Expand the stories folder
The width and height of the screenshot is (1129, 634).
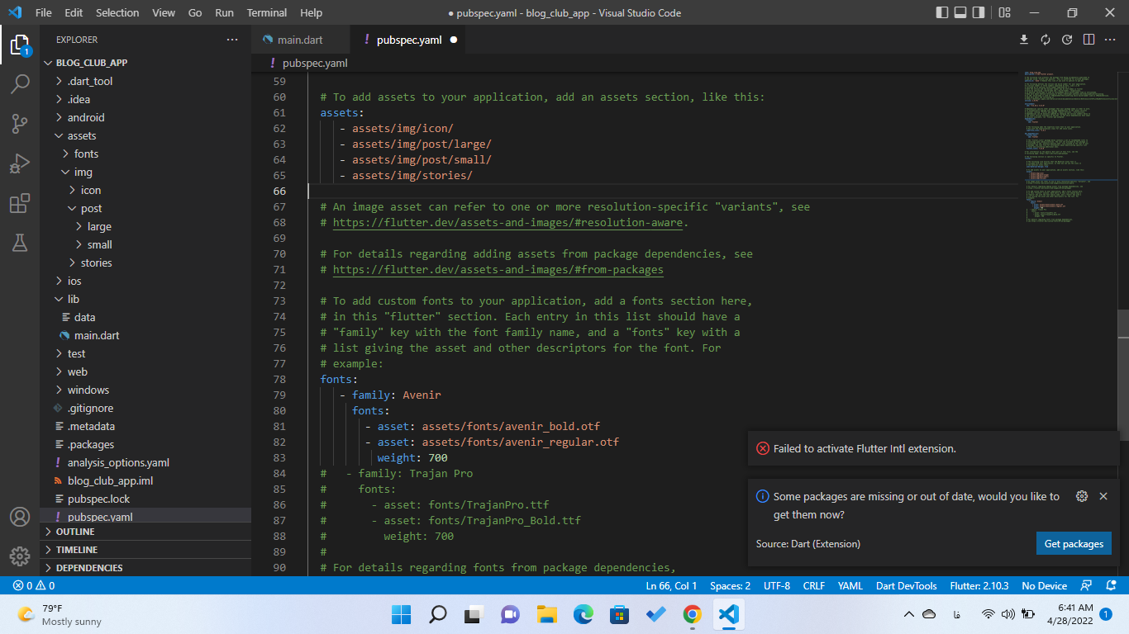coord(145,263)
